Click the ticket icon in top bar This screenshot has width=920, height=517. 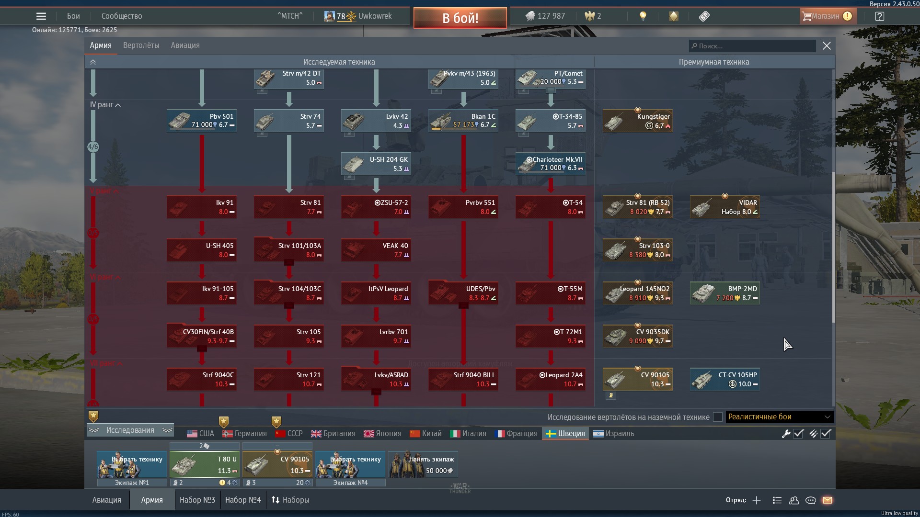point(704,16)
